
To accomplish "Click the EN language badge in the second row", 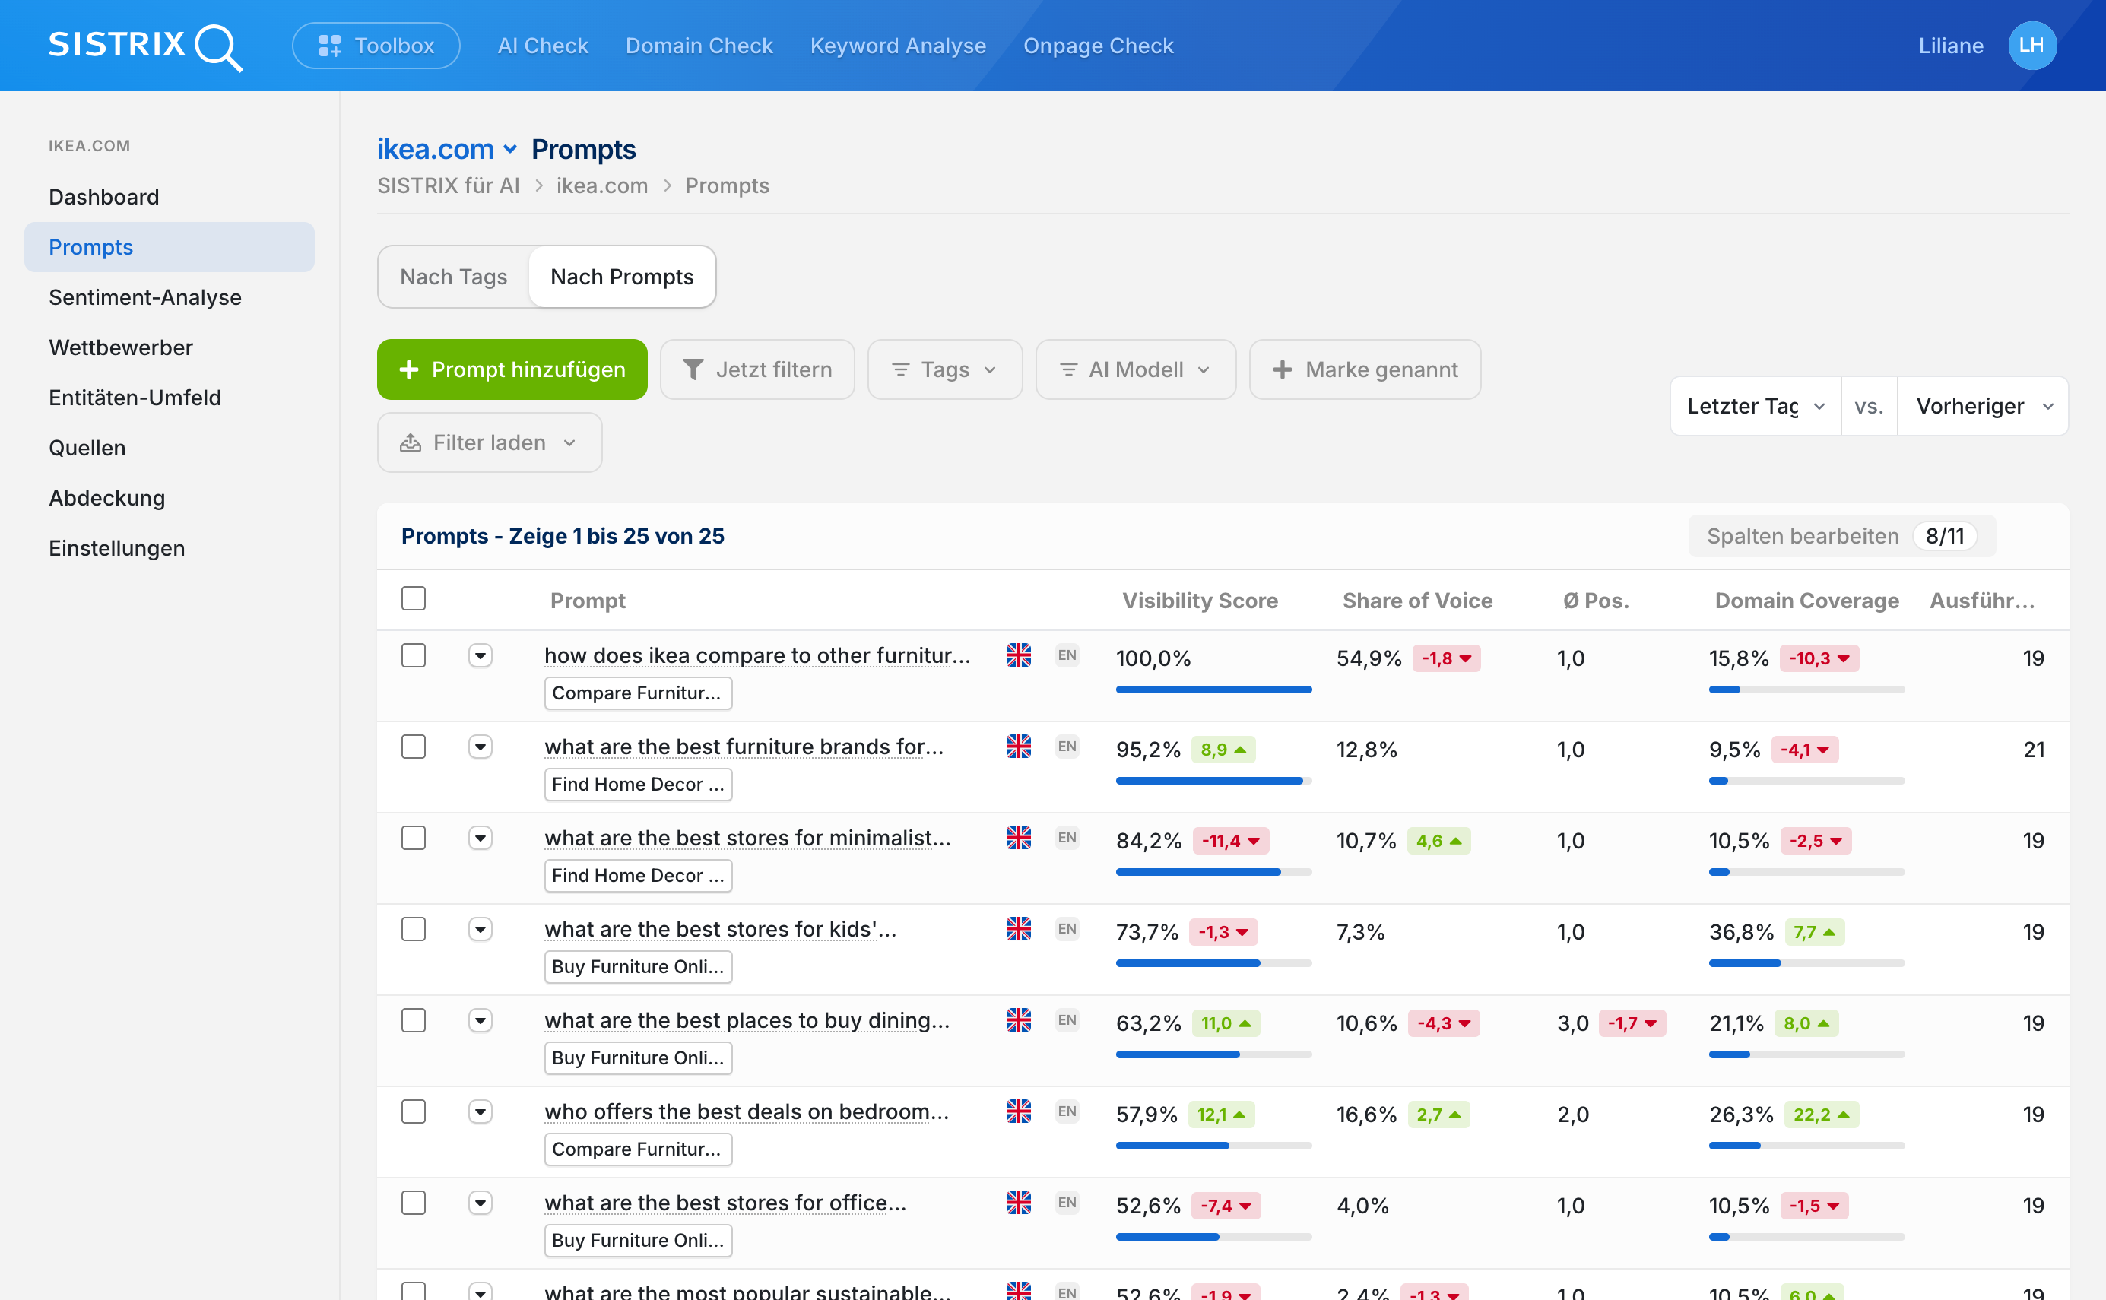I will pos(1067,747).
